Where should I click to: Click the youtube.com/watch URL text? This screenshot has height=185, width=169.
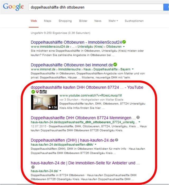(x=91, y=95)
